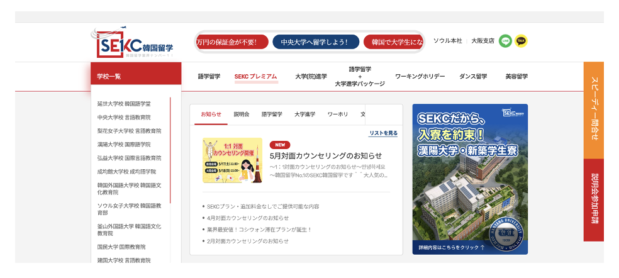Open 語学留学+大学進学パッケージ menu item

[360, 77]
